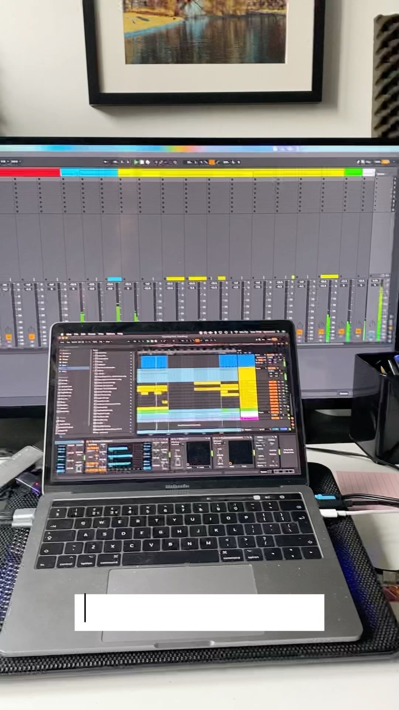Toggle the second orange track activator from the left

click(x=32, y=337)
